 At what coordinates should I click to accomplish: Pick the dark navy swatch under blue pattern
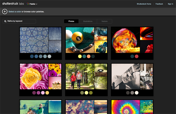(32, 56)
